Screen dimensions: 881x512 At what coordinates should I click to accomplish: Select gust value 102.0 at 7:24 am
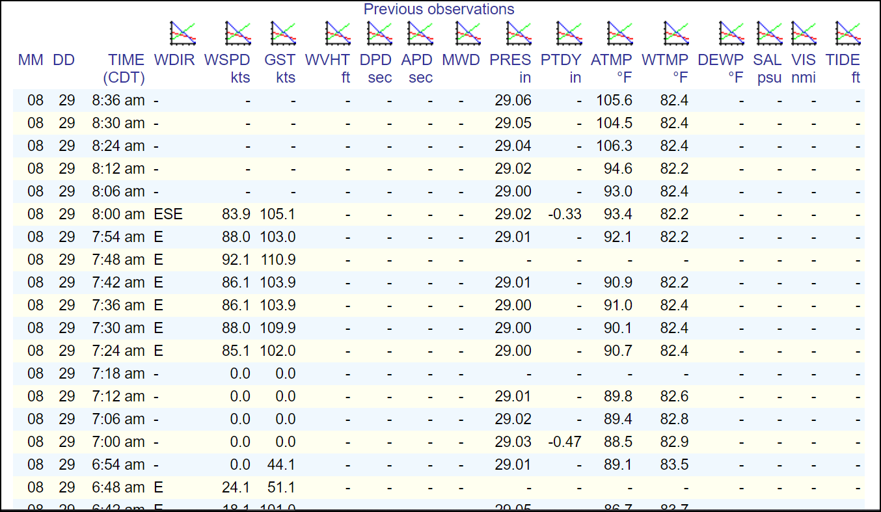(x=278, y=351)
